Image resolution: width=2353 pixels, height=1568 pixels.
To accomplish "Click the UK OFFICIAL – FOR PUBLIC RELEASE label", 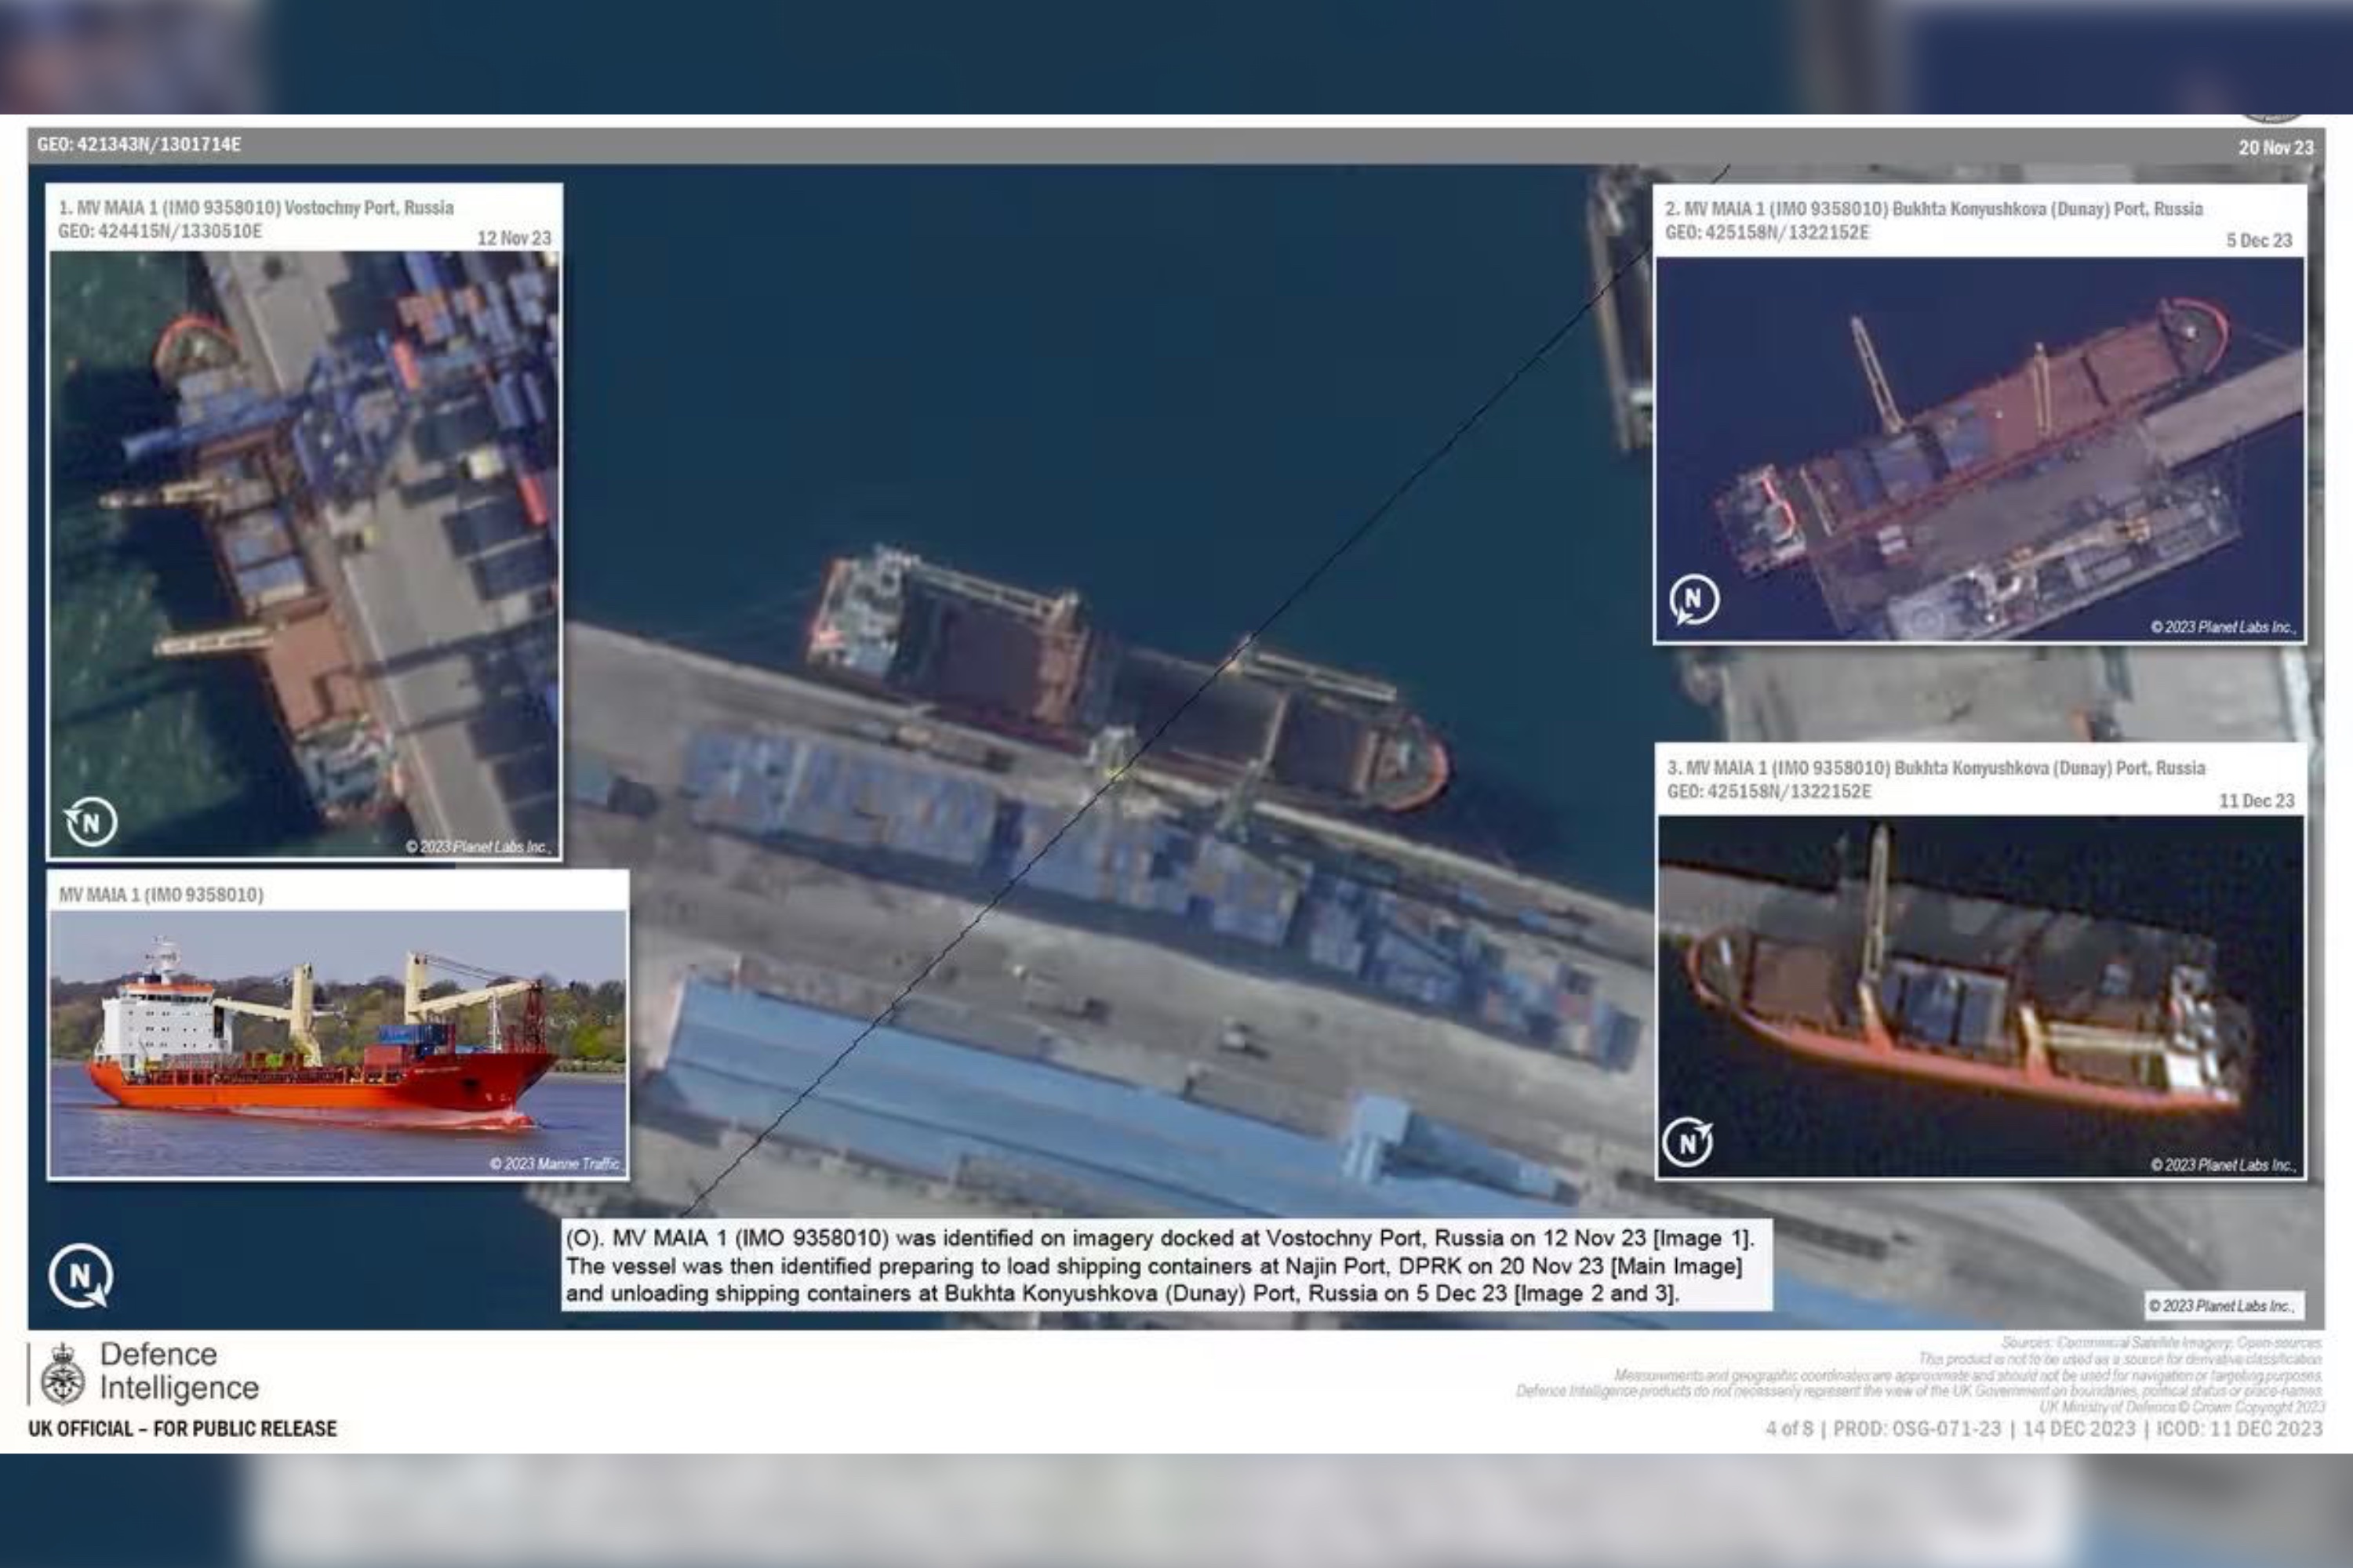I will [182, 1428].
